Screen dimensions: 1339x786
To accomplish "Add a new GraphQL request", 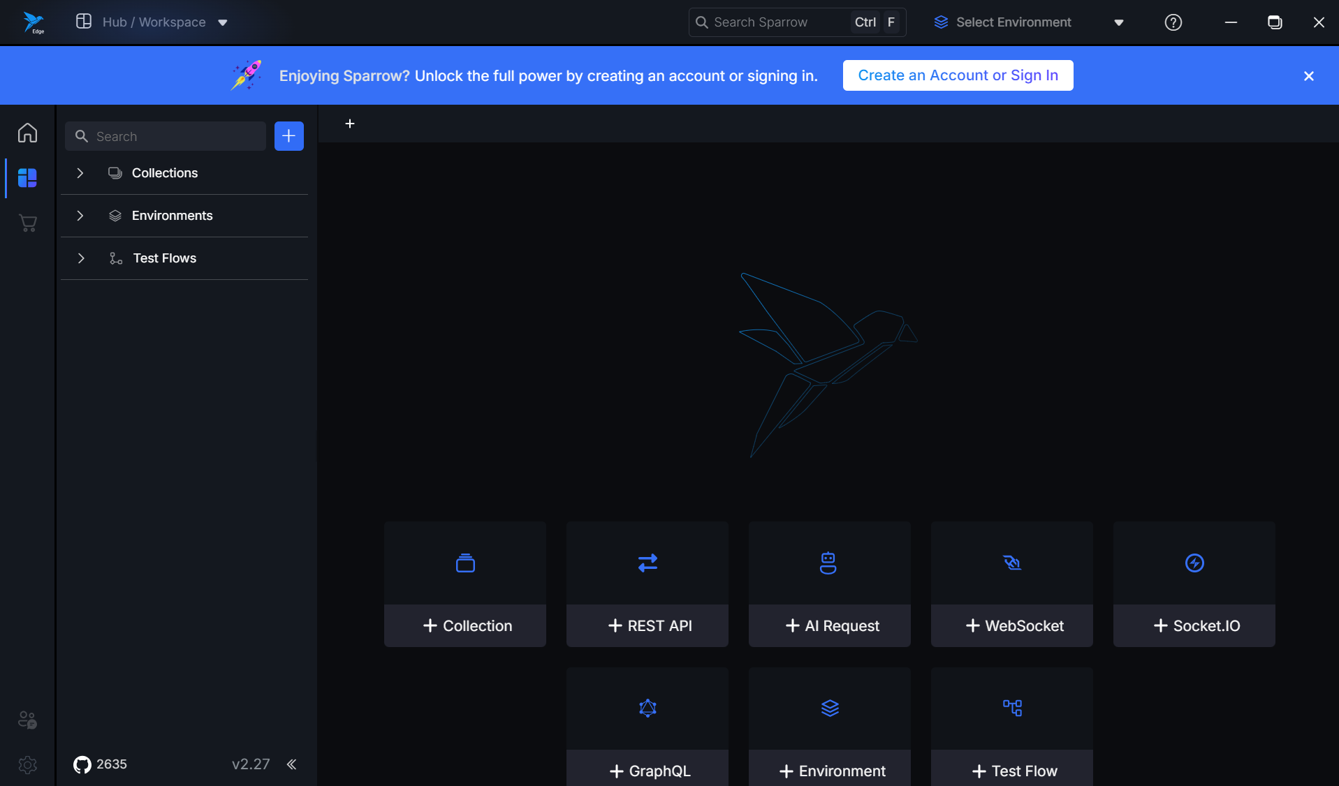I will coord(647,769).
